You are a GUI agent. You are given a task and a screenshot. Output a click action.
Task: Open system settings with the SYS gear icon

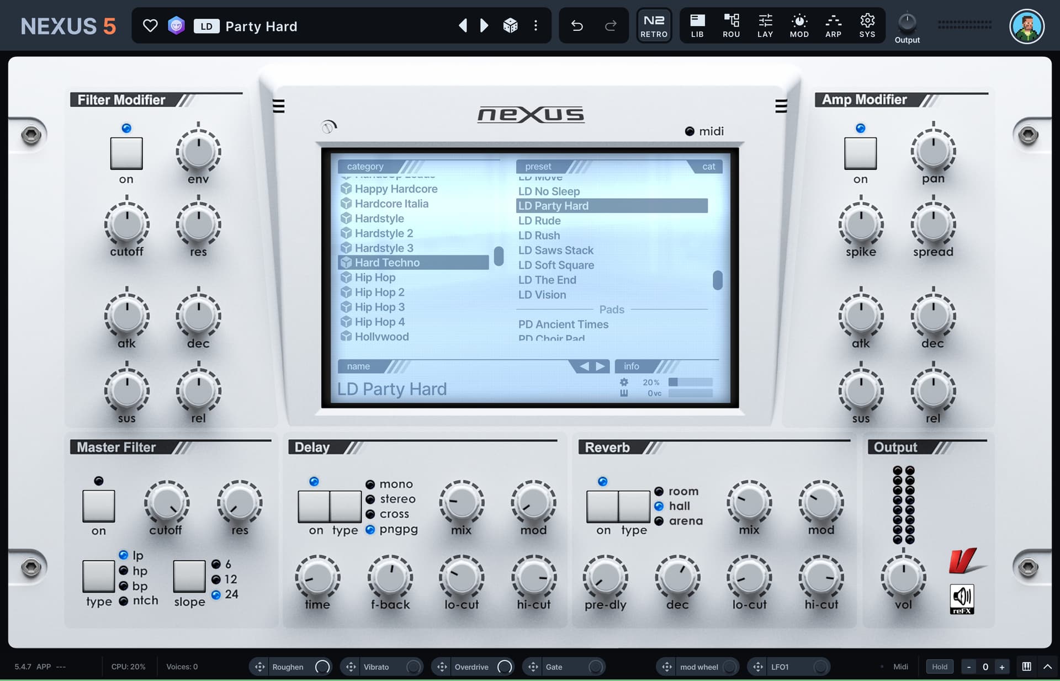coord(867,25)
